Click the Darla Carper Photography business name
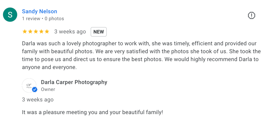 coord(74,82)
